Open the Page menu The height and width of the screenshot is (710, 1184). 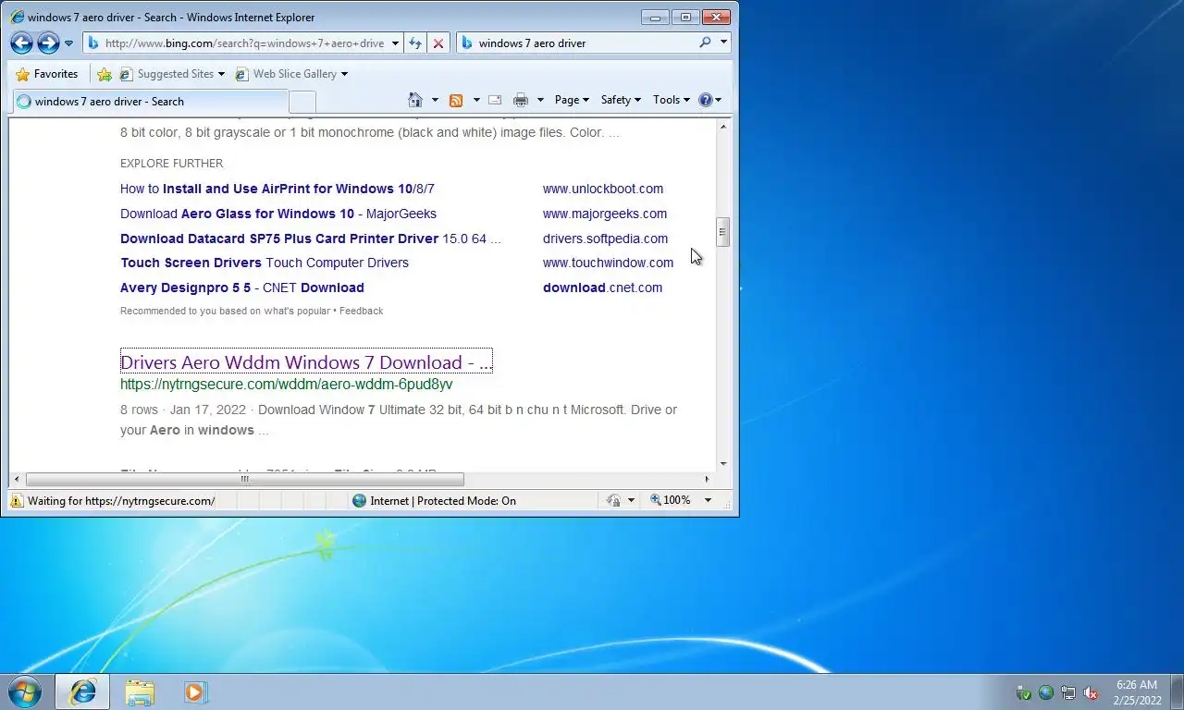(572, 100)
